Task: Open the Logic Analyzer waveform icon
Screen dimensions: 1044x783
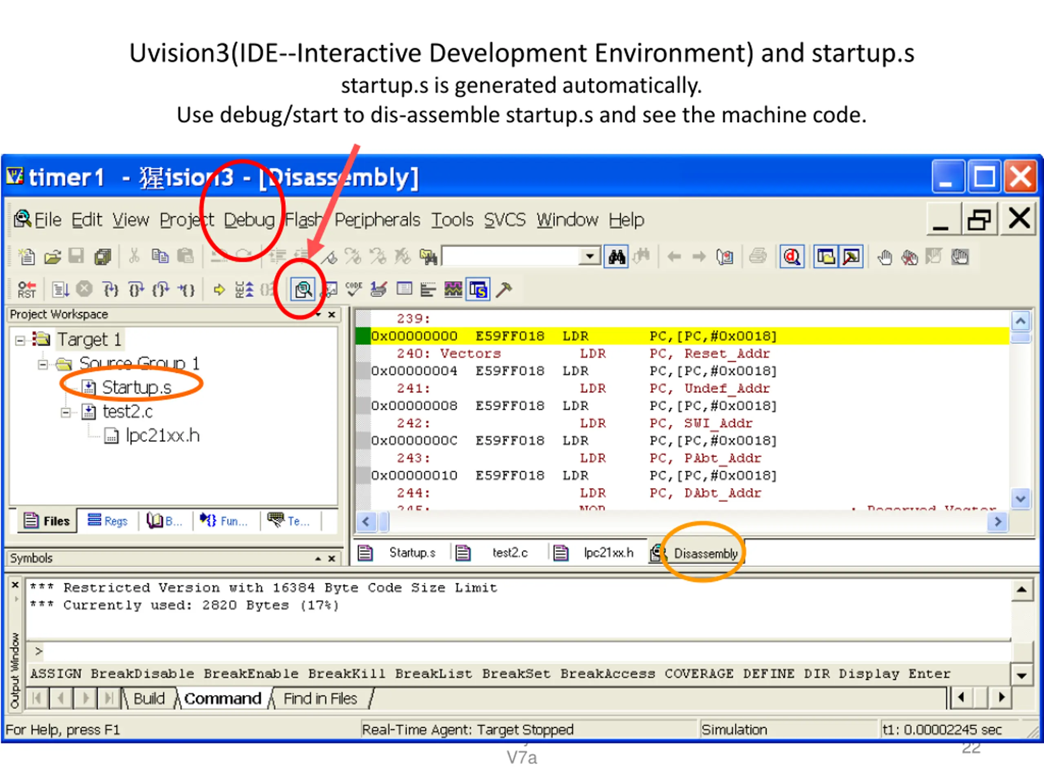Action: tap(453, 289)
